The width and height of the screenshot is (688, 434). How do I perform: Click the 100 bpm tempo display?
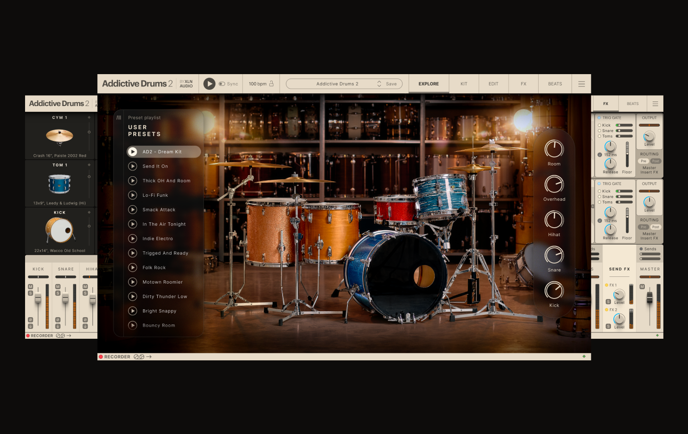(x=258, y=84)
